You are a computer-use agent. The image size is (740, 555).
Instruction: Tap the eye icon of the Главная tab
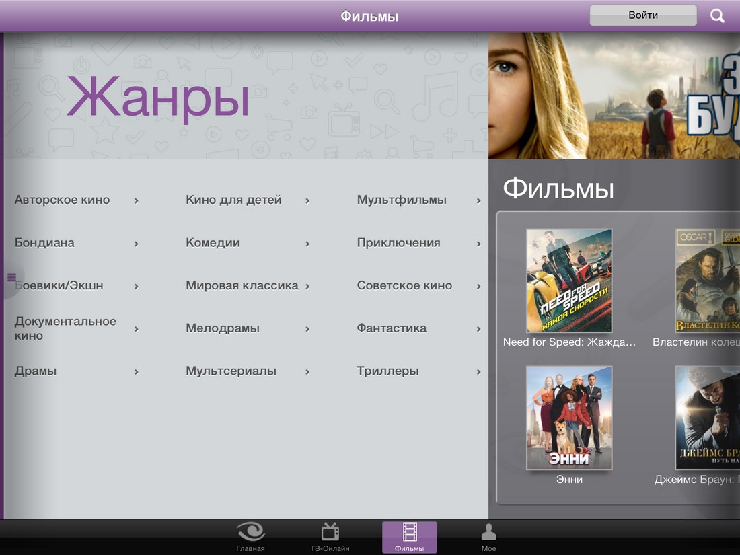pyautogui.click(x=251, y=532)
